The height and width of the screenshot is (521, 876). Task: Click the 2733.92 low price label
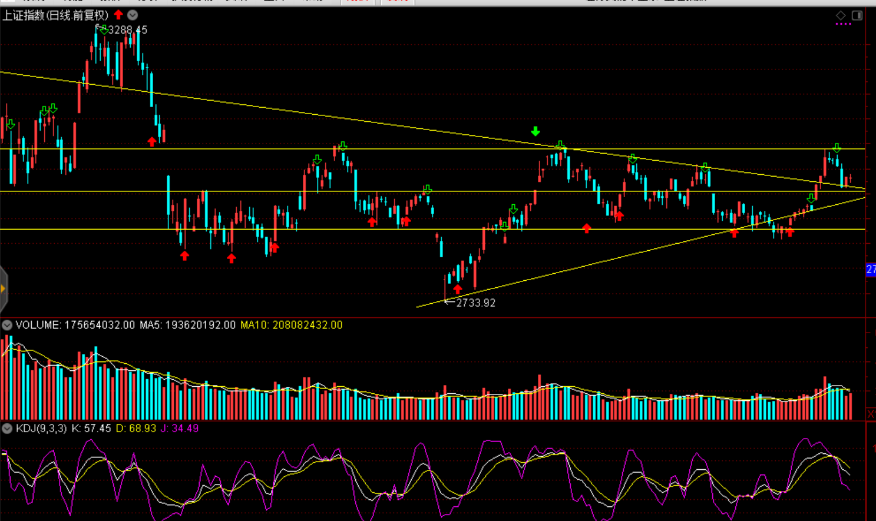point(475,303)
